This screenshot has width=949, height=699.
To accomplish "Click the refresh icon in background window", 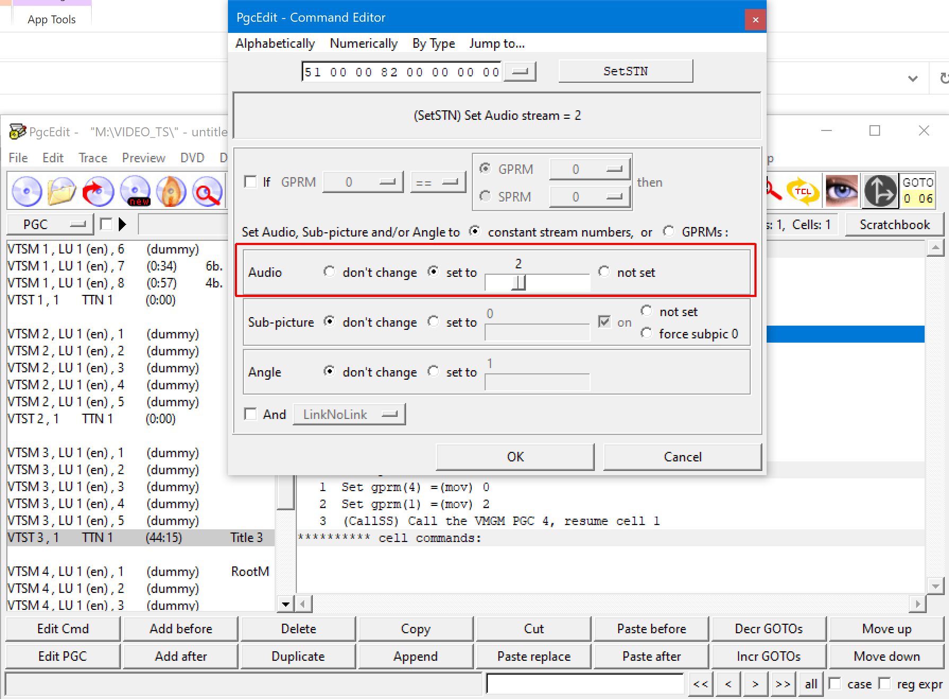I will tap(944, 78).
